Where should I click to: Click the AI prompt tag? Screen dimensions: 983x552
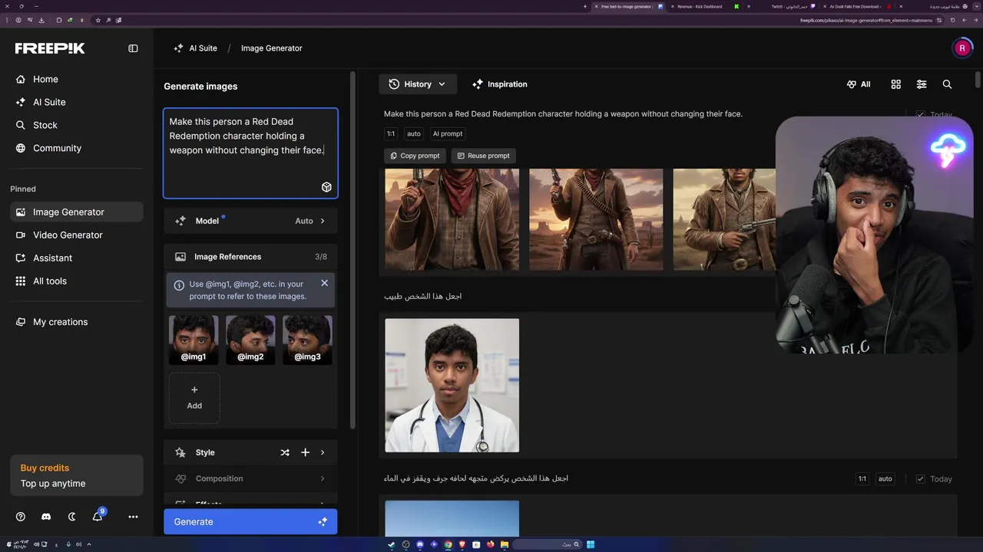[448, 133]
